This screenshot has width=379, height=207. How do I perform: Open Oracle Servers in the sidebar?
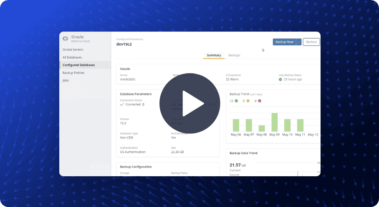(73, 49)
